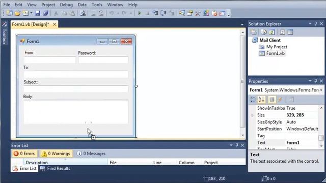Switch to the Find Results tab
The width and height of the screenshot is (326, 183).
(x=56, y=168)
